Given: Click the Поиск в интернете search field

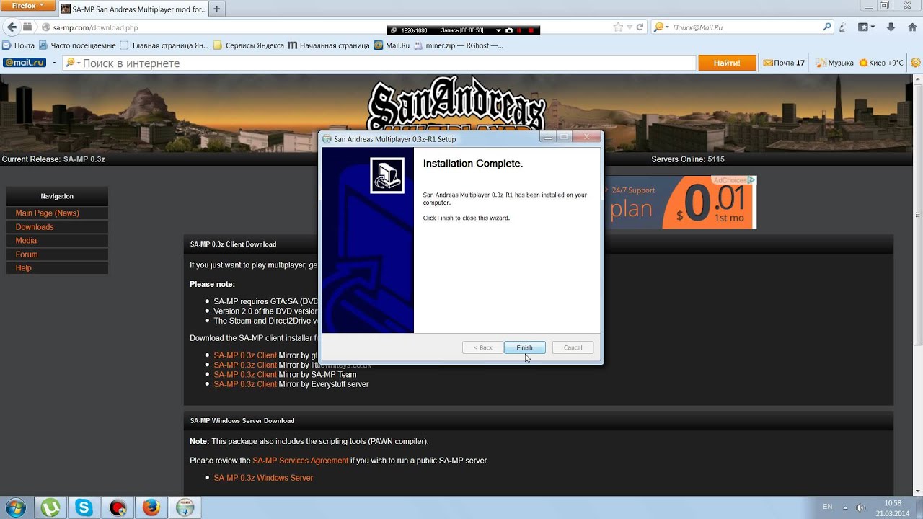Looking at the screenshot, I should pos(379,63).
